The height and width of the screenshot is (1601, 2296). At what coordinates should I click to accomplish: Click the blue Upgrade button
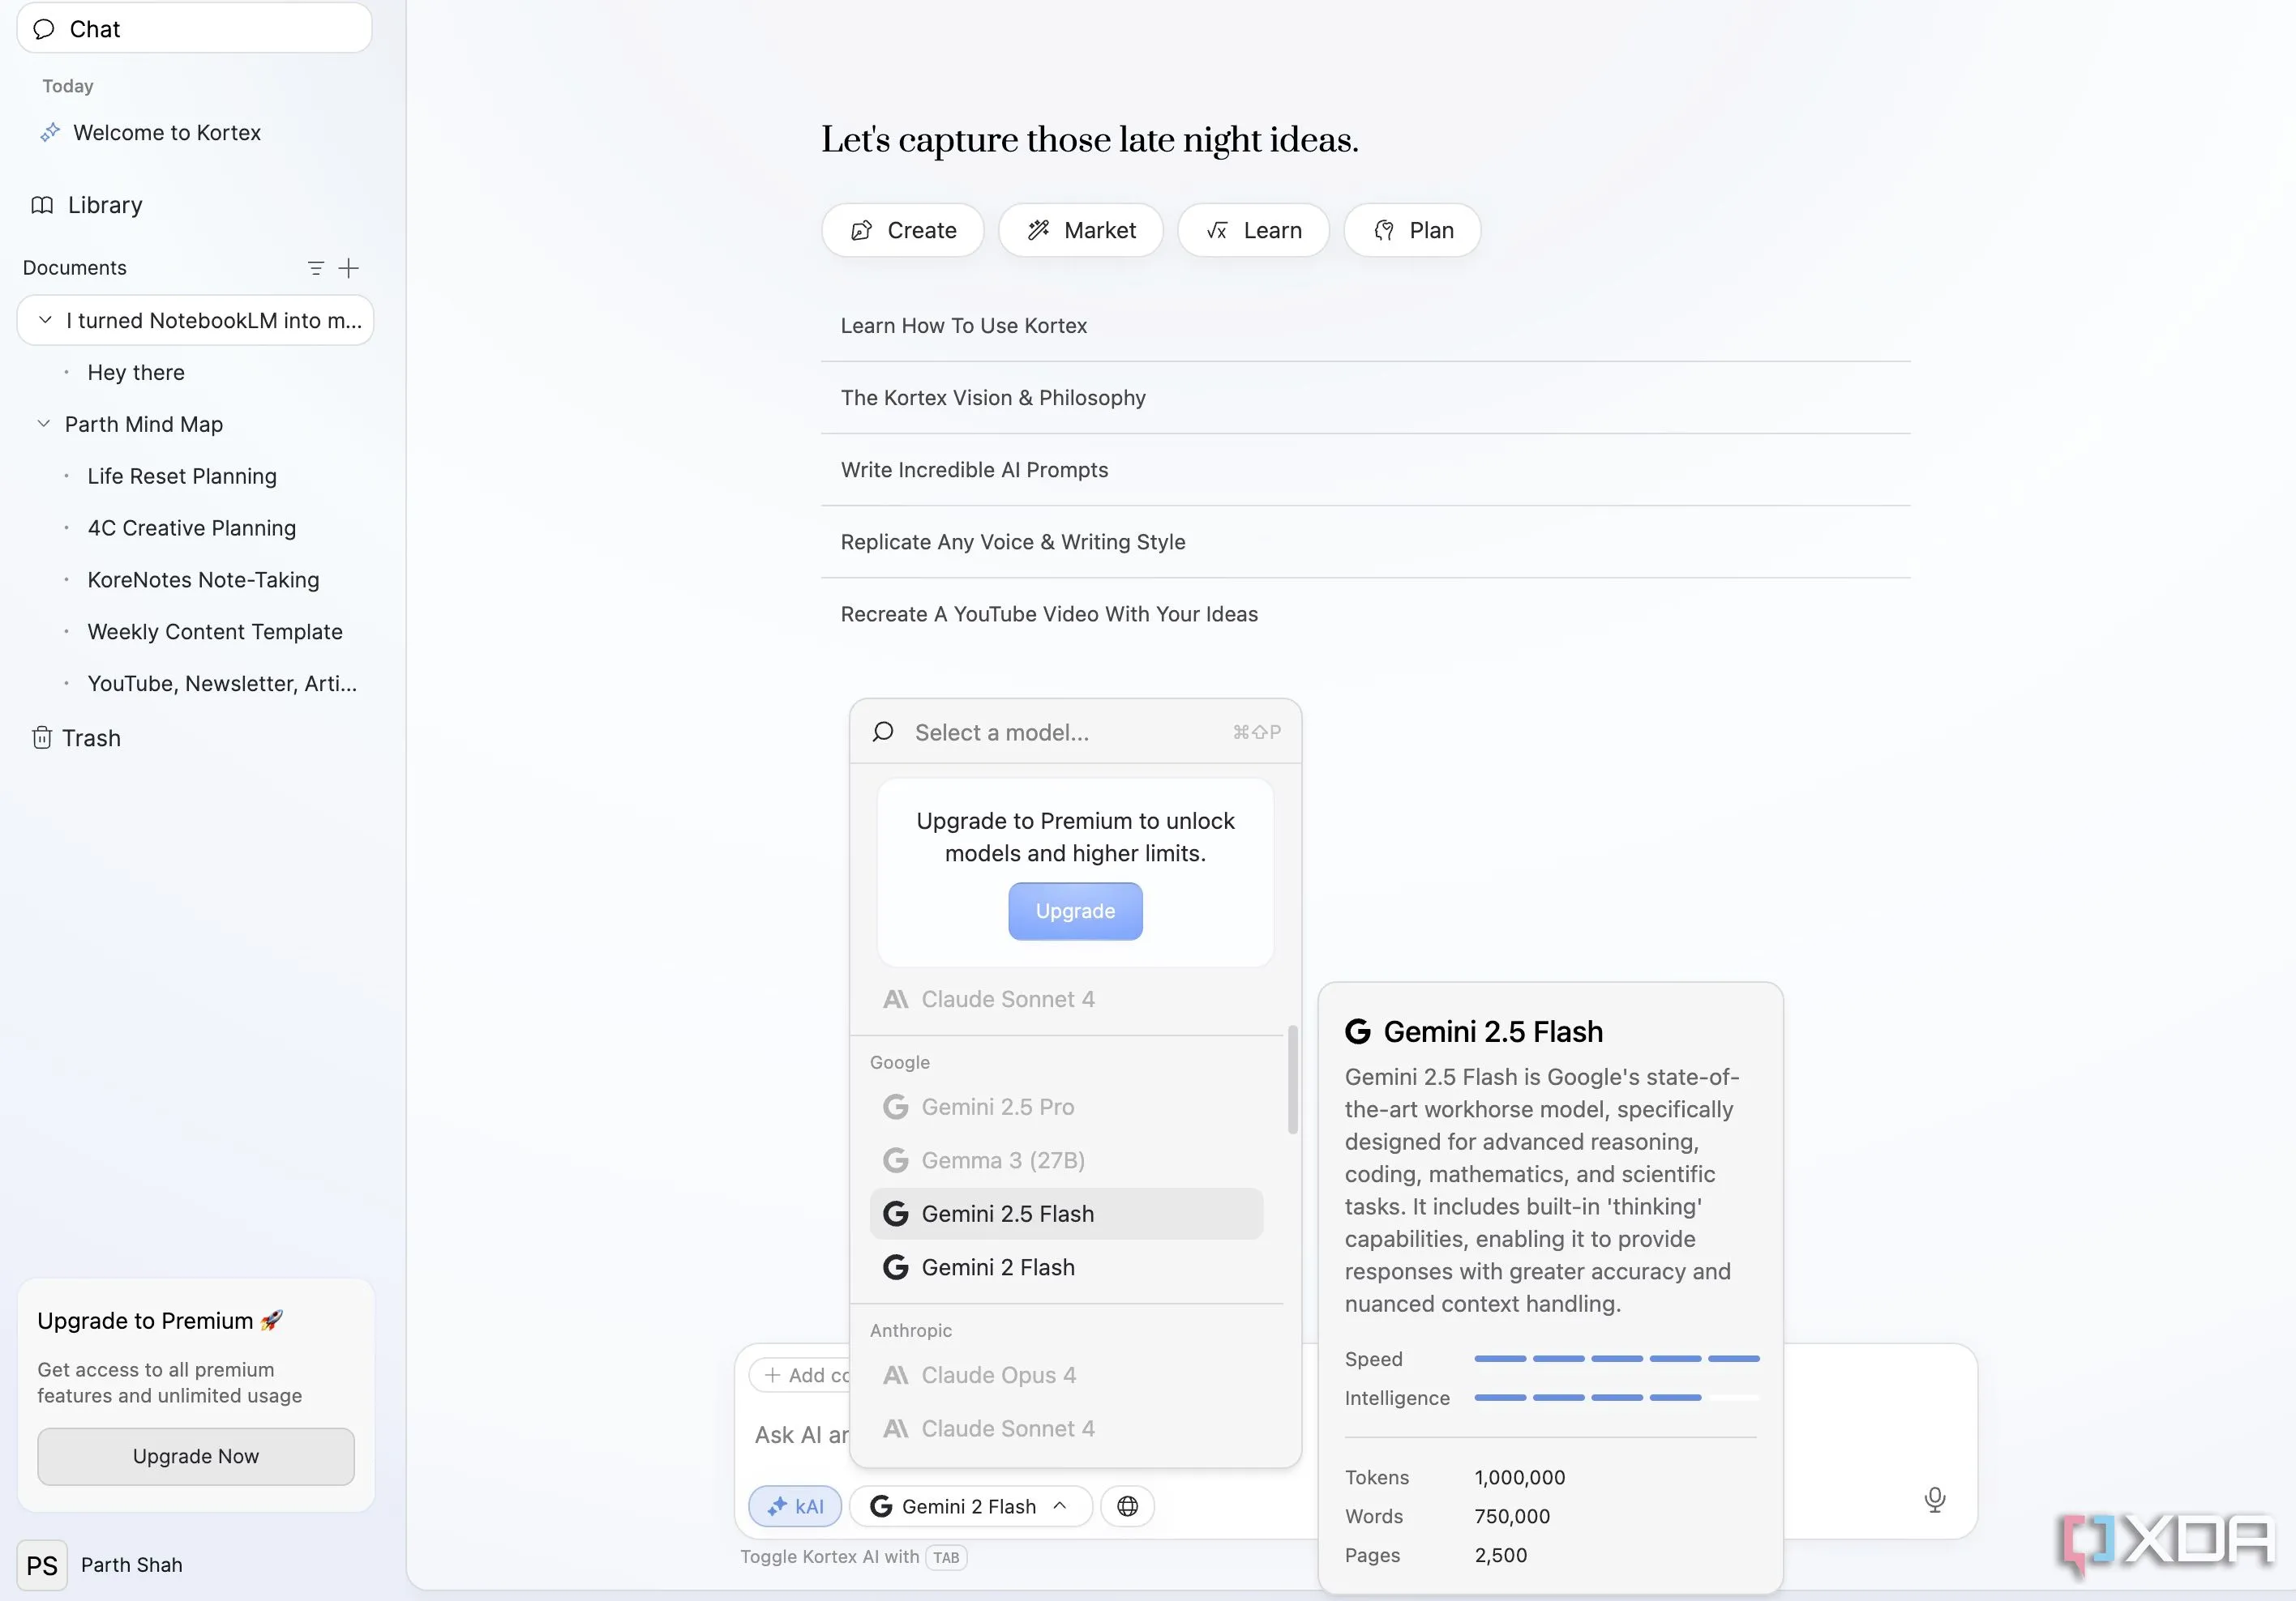1075,911
